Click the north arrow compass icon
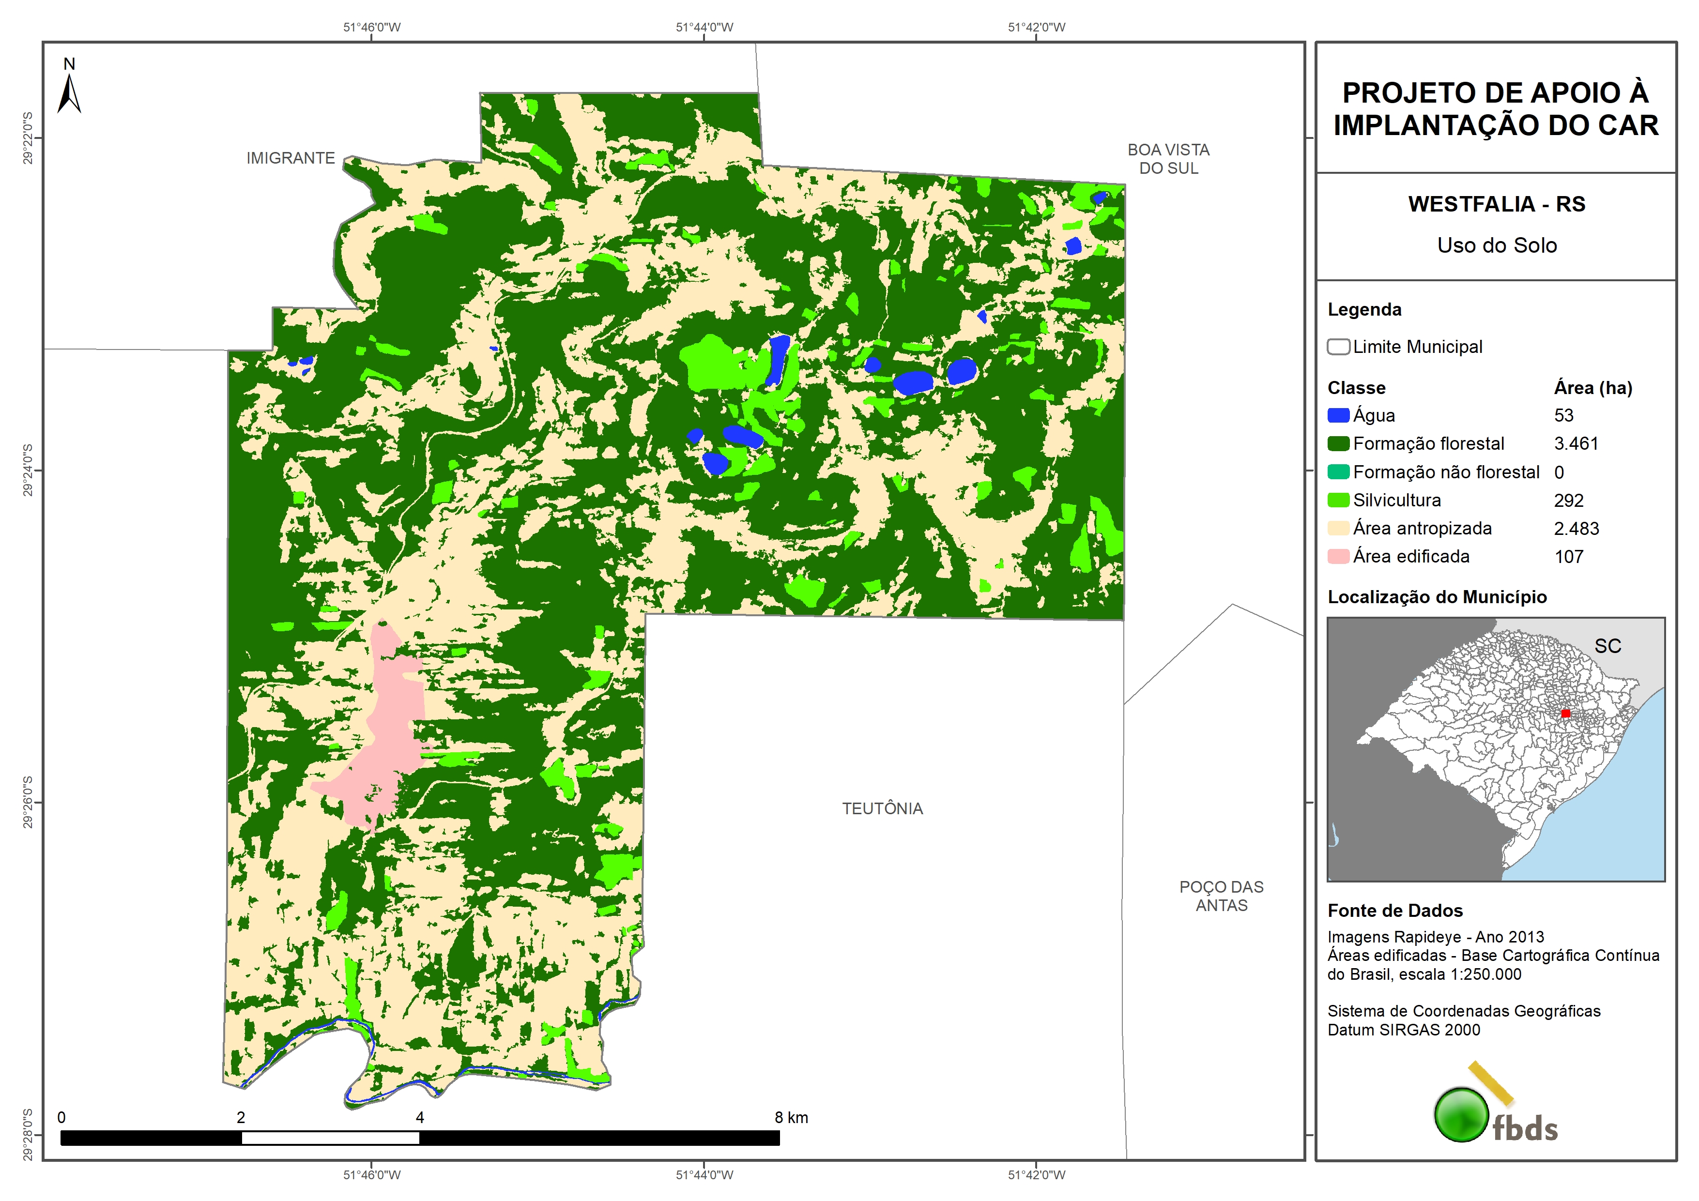1699x1201 pixels. [69, 93]
